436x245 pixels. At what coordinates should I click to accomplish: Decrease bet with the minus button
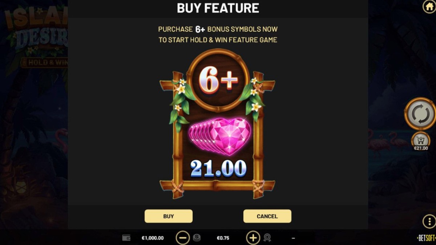[183, 238]
